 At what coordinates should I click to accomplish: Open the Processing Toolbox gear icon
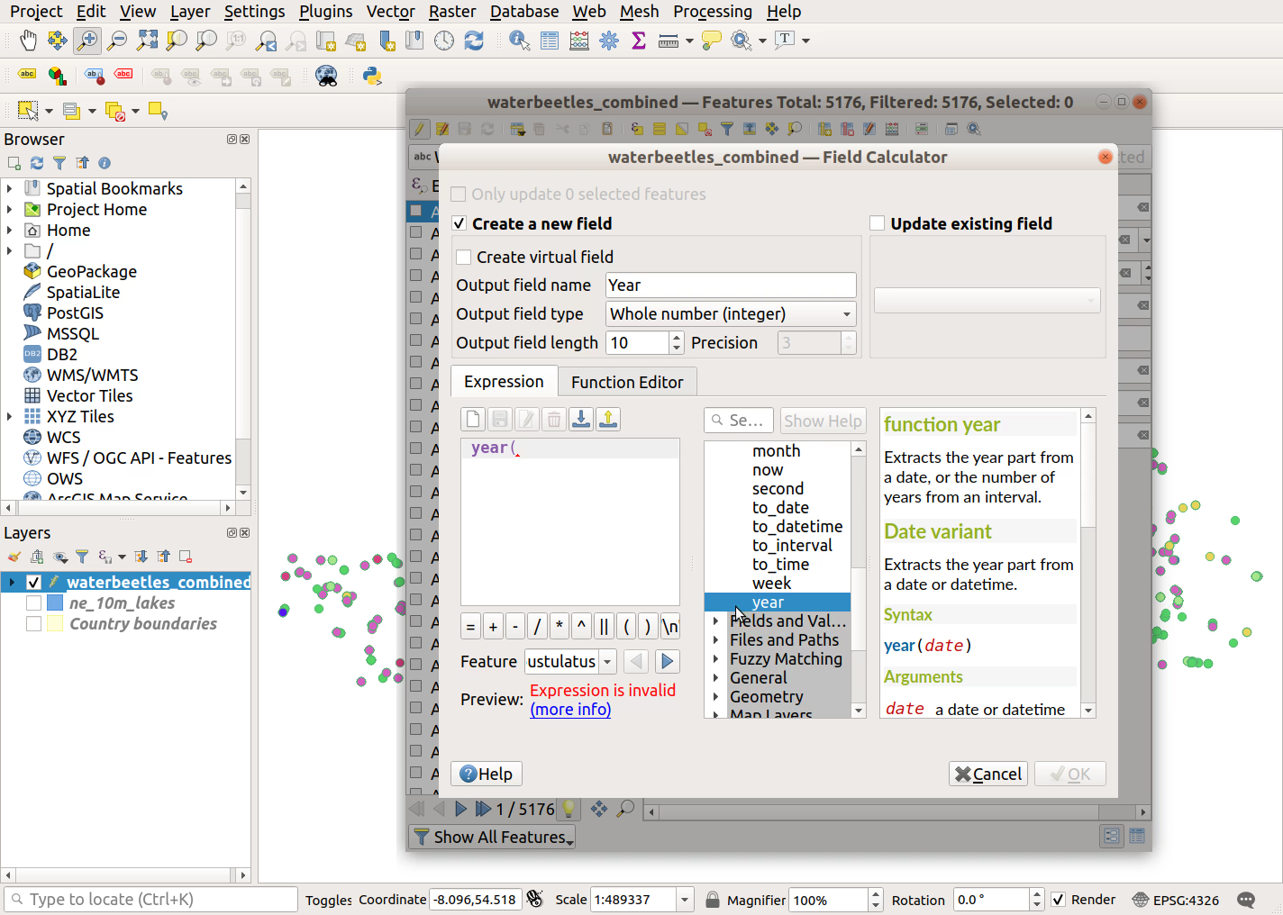[609, 41]
